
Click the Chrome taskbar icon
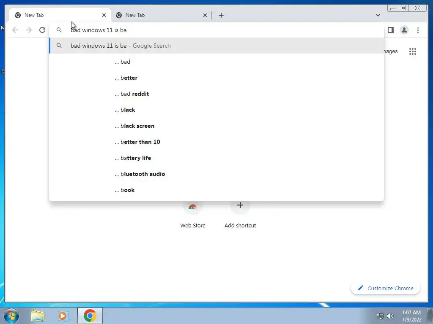tap(90, 316)
